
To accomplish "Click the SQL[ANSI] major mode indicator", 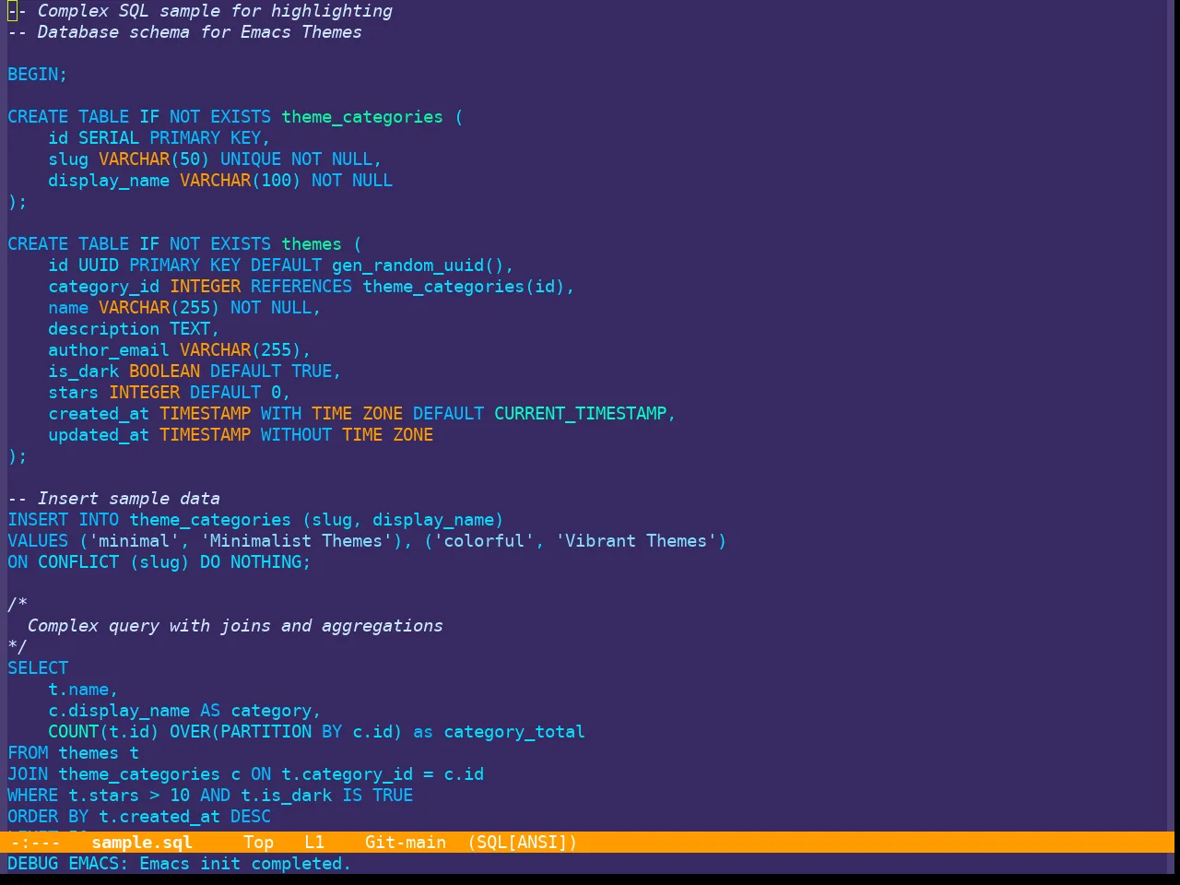I will [522, 842].
